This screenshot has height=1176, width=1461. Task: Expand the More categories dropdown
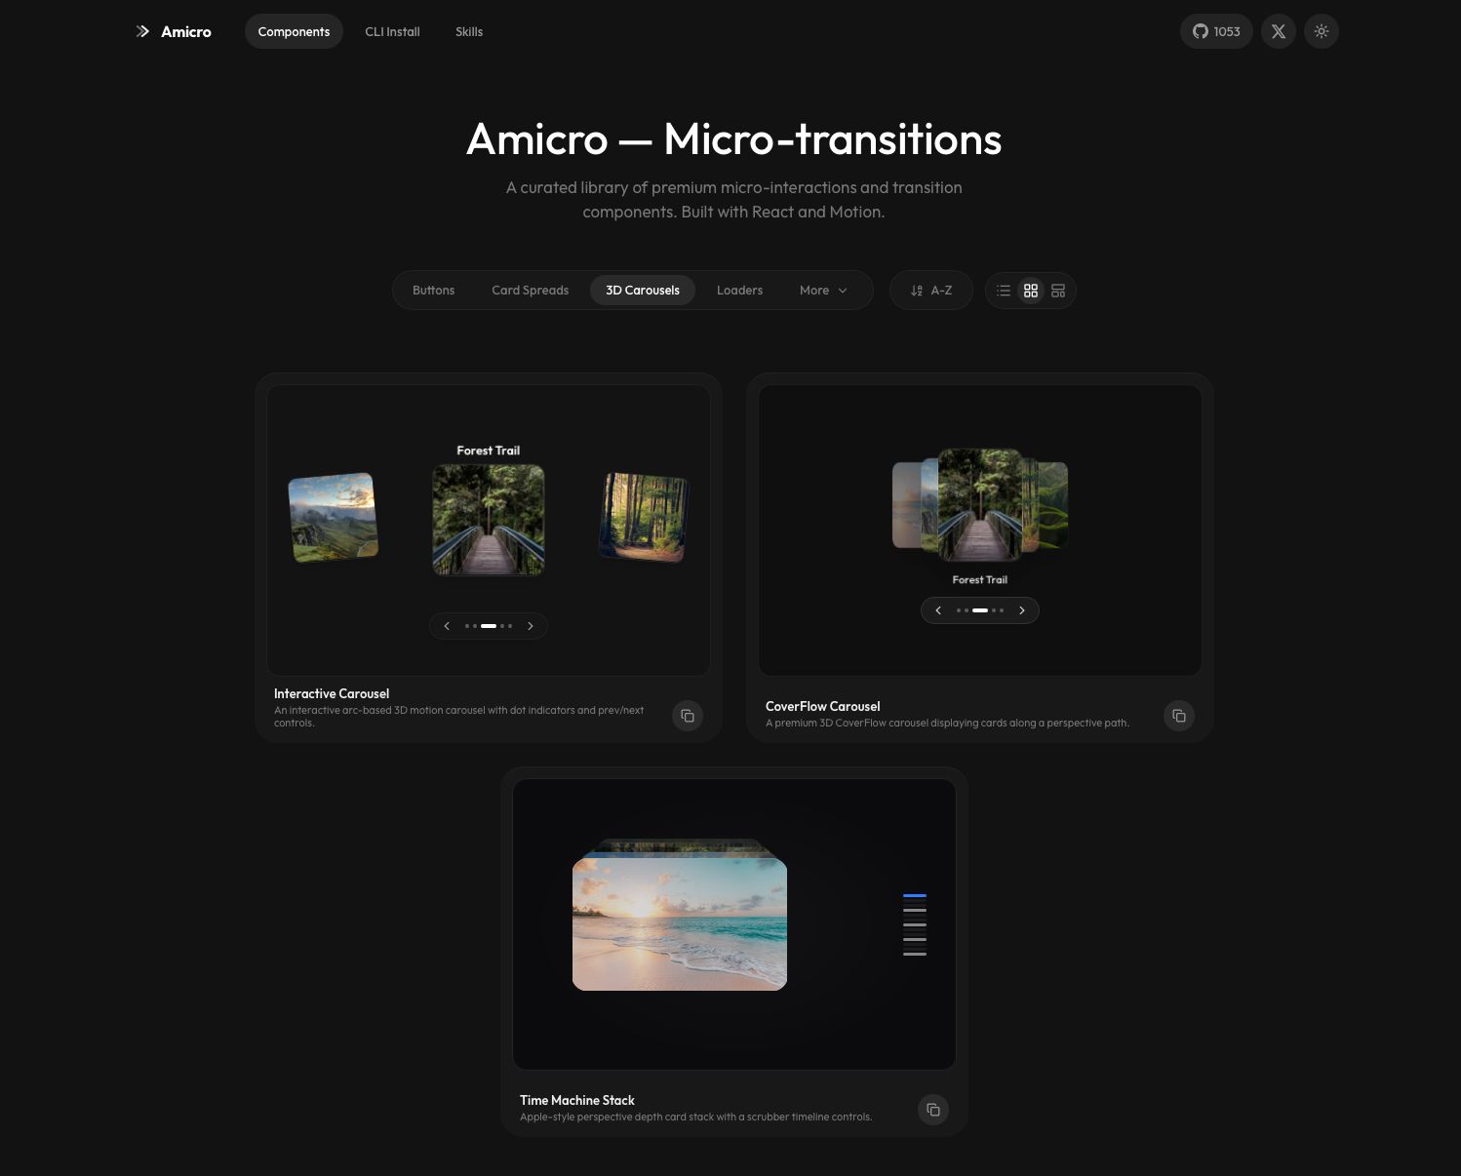click(823, 291)
